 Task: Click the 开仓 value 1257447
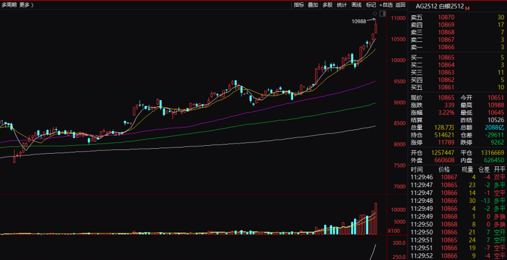[x=443, y=152]
